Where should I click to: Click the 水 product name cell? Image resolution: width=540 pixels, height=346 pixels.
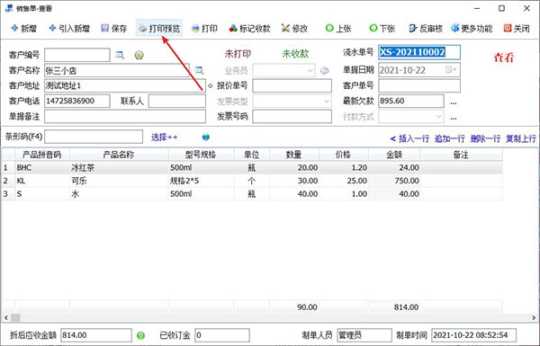tap(119, 194)
